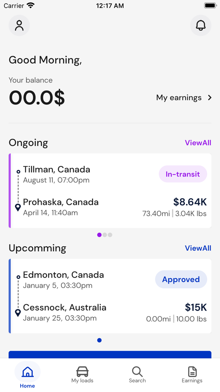Tap the blue button above tab bar

pos(110,354)
